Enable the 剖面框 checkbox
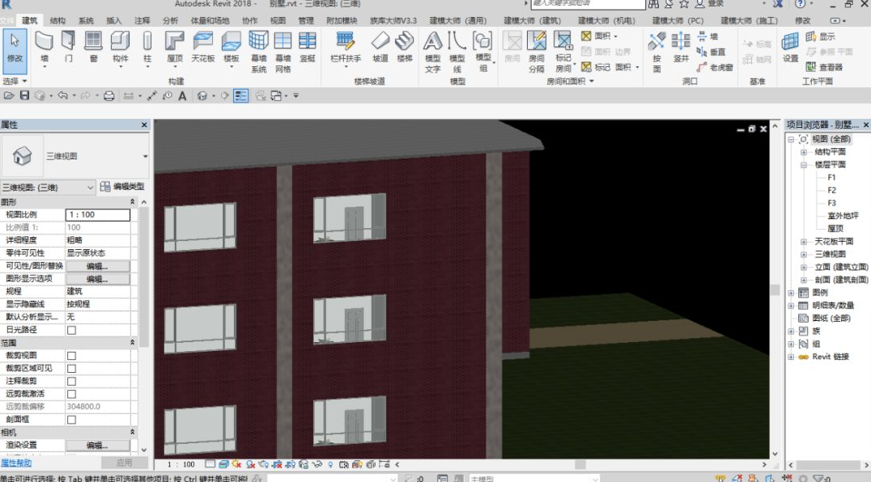This screenshot has height=482, width=871. point(72,419)
